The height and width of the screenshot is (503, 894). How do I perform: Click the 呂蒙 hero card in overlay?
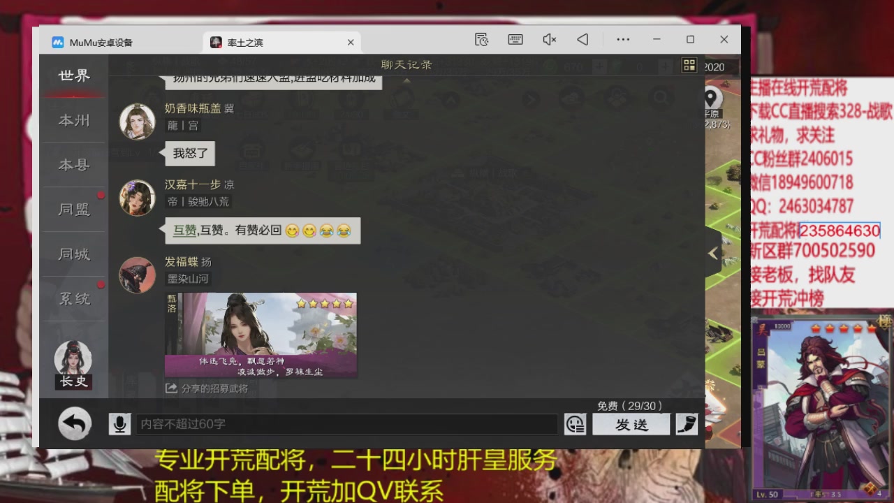[x=822, y=409]
